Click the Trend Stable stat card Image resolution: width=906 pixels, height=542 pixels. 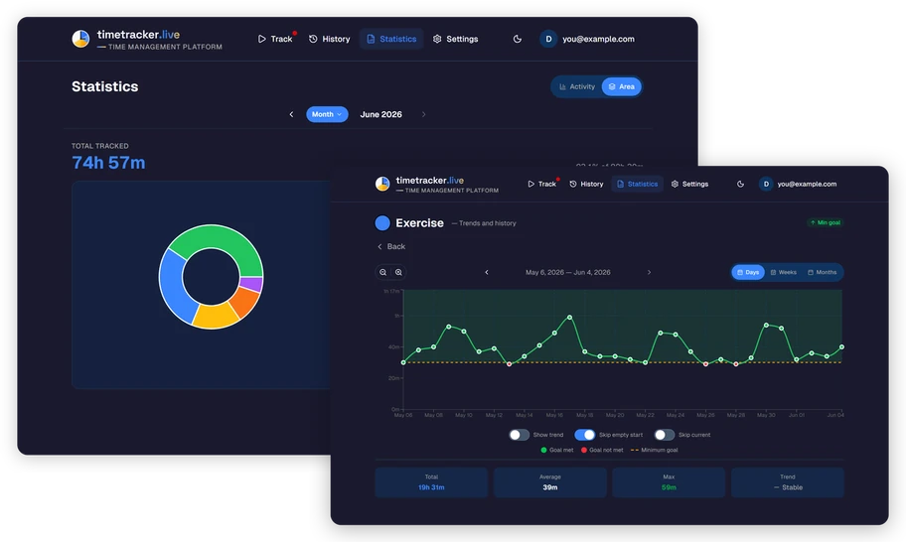(x=788, y=482)
